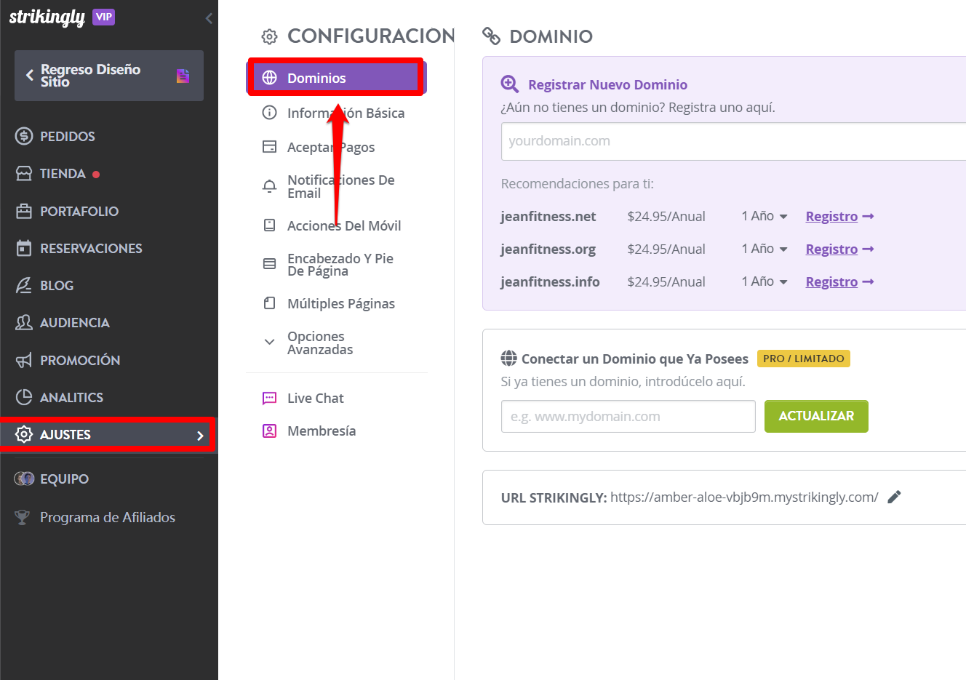This screenshot has width=966, height=680.
Task: Click the Configuracion gear heading icon
Action: click(x=270, y=36)
